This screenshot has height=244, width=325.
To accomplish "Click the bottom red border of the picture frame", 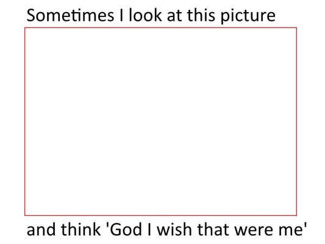I will (x=160, y=215).
